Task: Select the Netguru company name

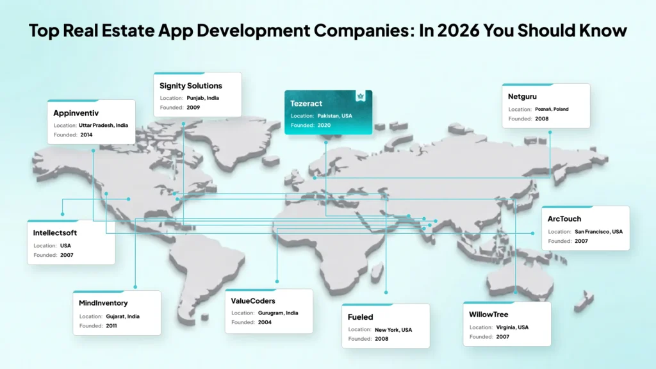Action: click(x=522, y=96)
